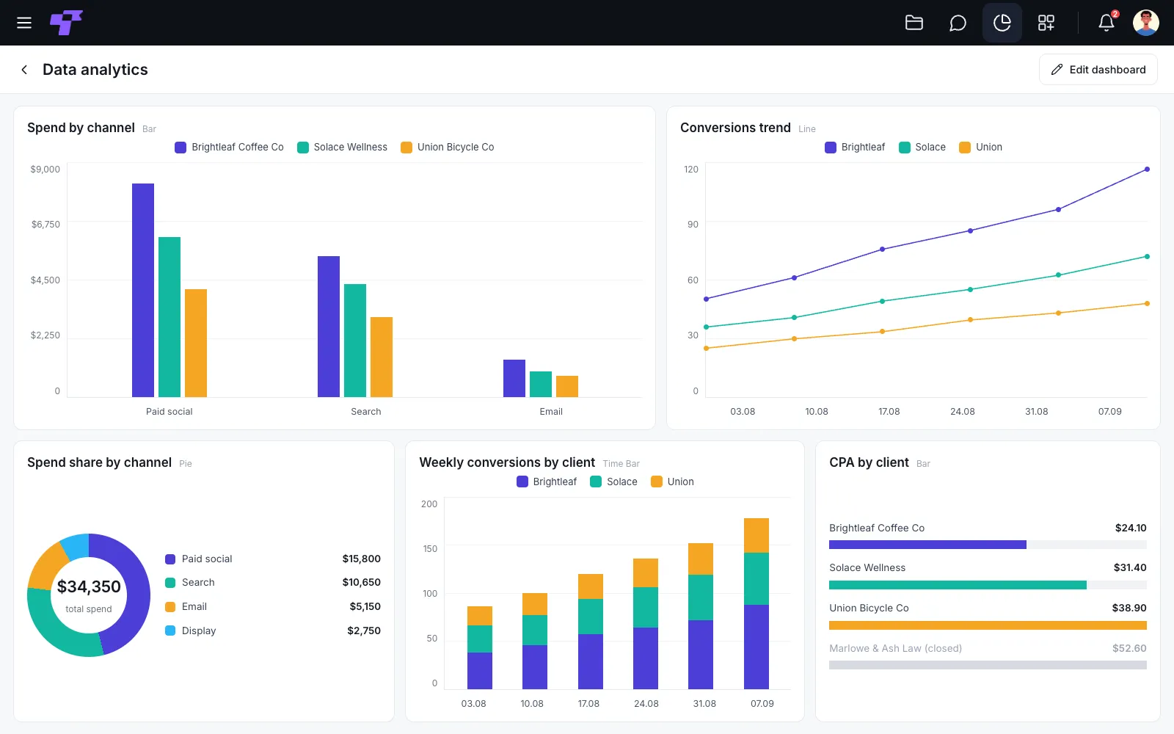Click the $38.90 CPA value
The width and height of the screenshot is (1174, 734).
point(1129,608)
